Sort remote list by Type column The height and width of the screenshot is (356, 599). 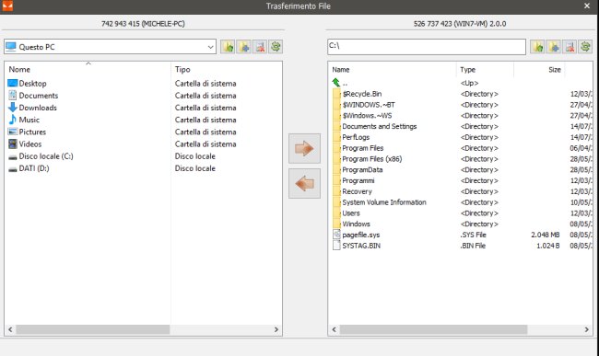[467, 69]
